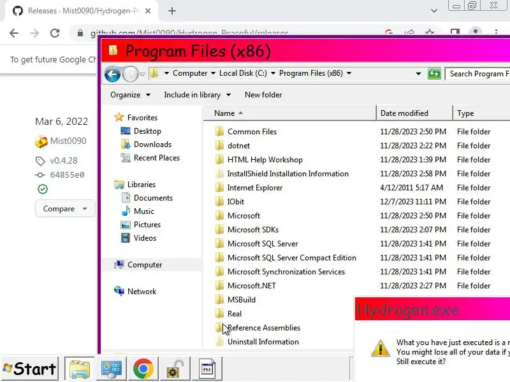Expand the Computer breadcrumb dropdown arrow
Viewport: 510px width, 382px height.
(x=214, y=73)
